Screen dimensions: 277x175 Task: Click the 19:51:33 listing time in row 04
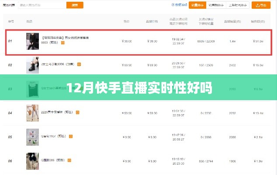tap(178, 111)
